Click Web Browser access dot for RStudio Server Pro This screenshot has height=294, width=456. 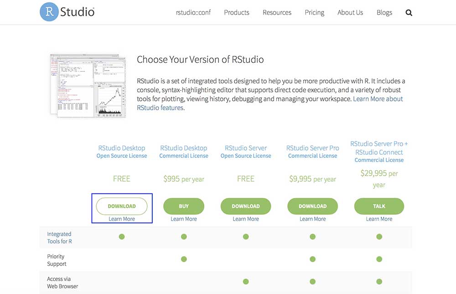313,281
